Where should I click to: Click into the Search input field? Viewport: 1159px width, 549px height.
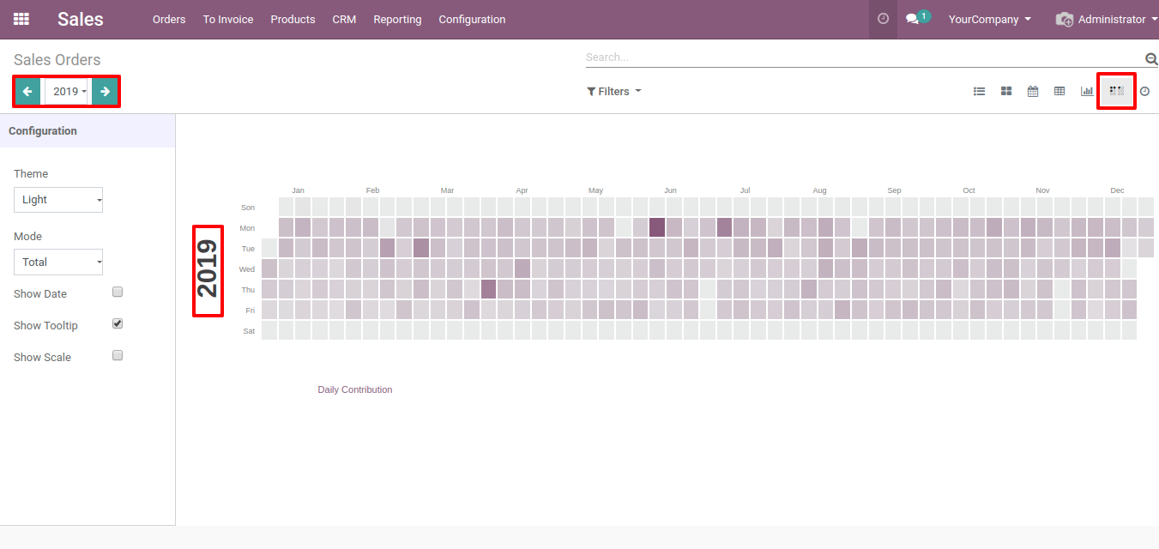point(862,57)
